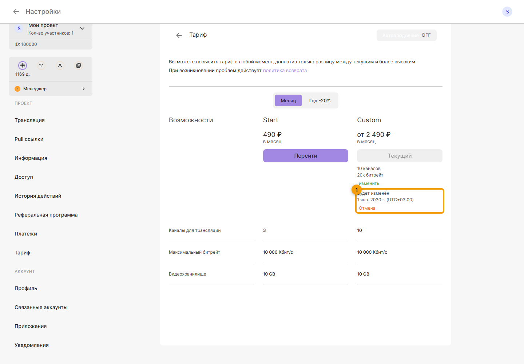Click the 20k битрейт text
This screenshot has width=524, height=364.
[370, 175]
